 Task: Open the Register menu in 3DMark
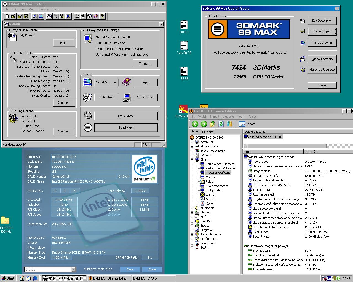44,9
